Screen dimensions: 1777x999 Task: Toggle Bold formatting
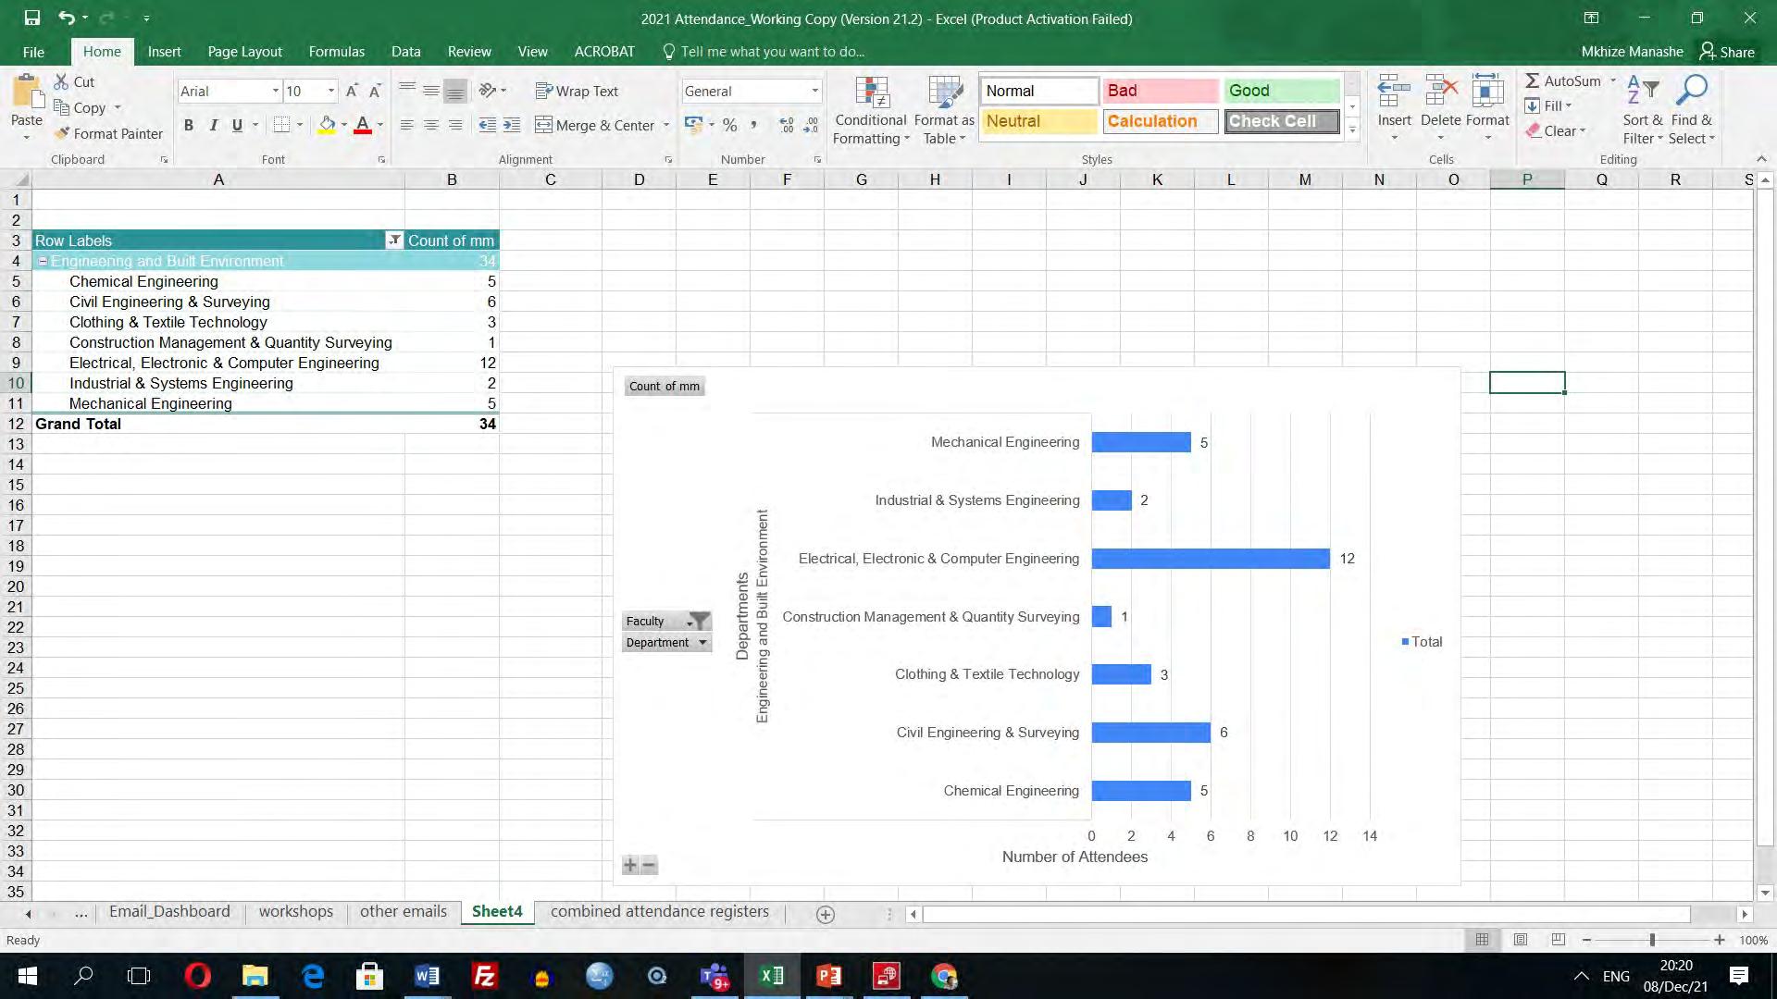[x=189, y=125]
